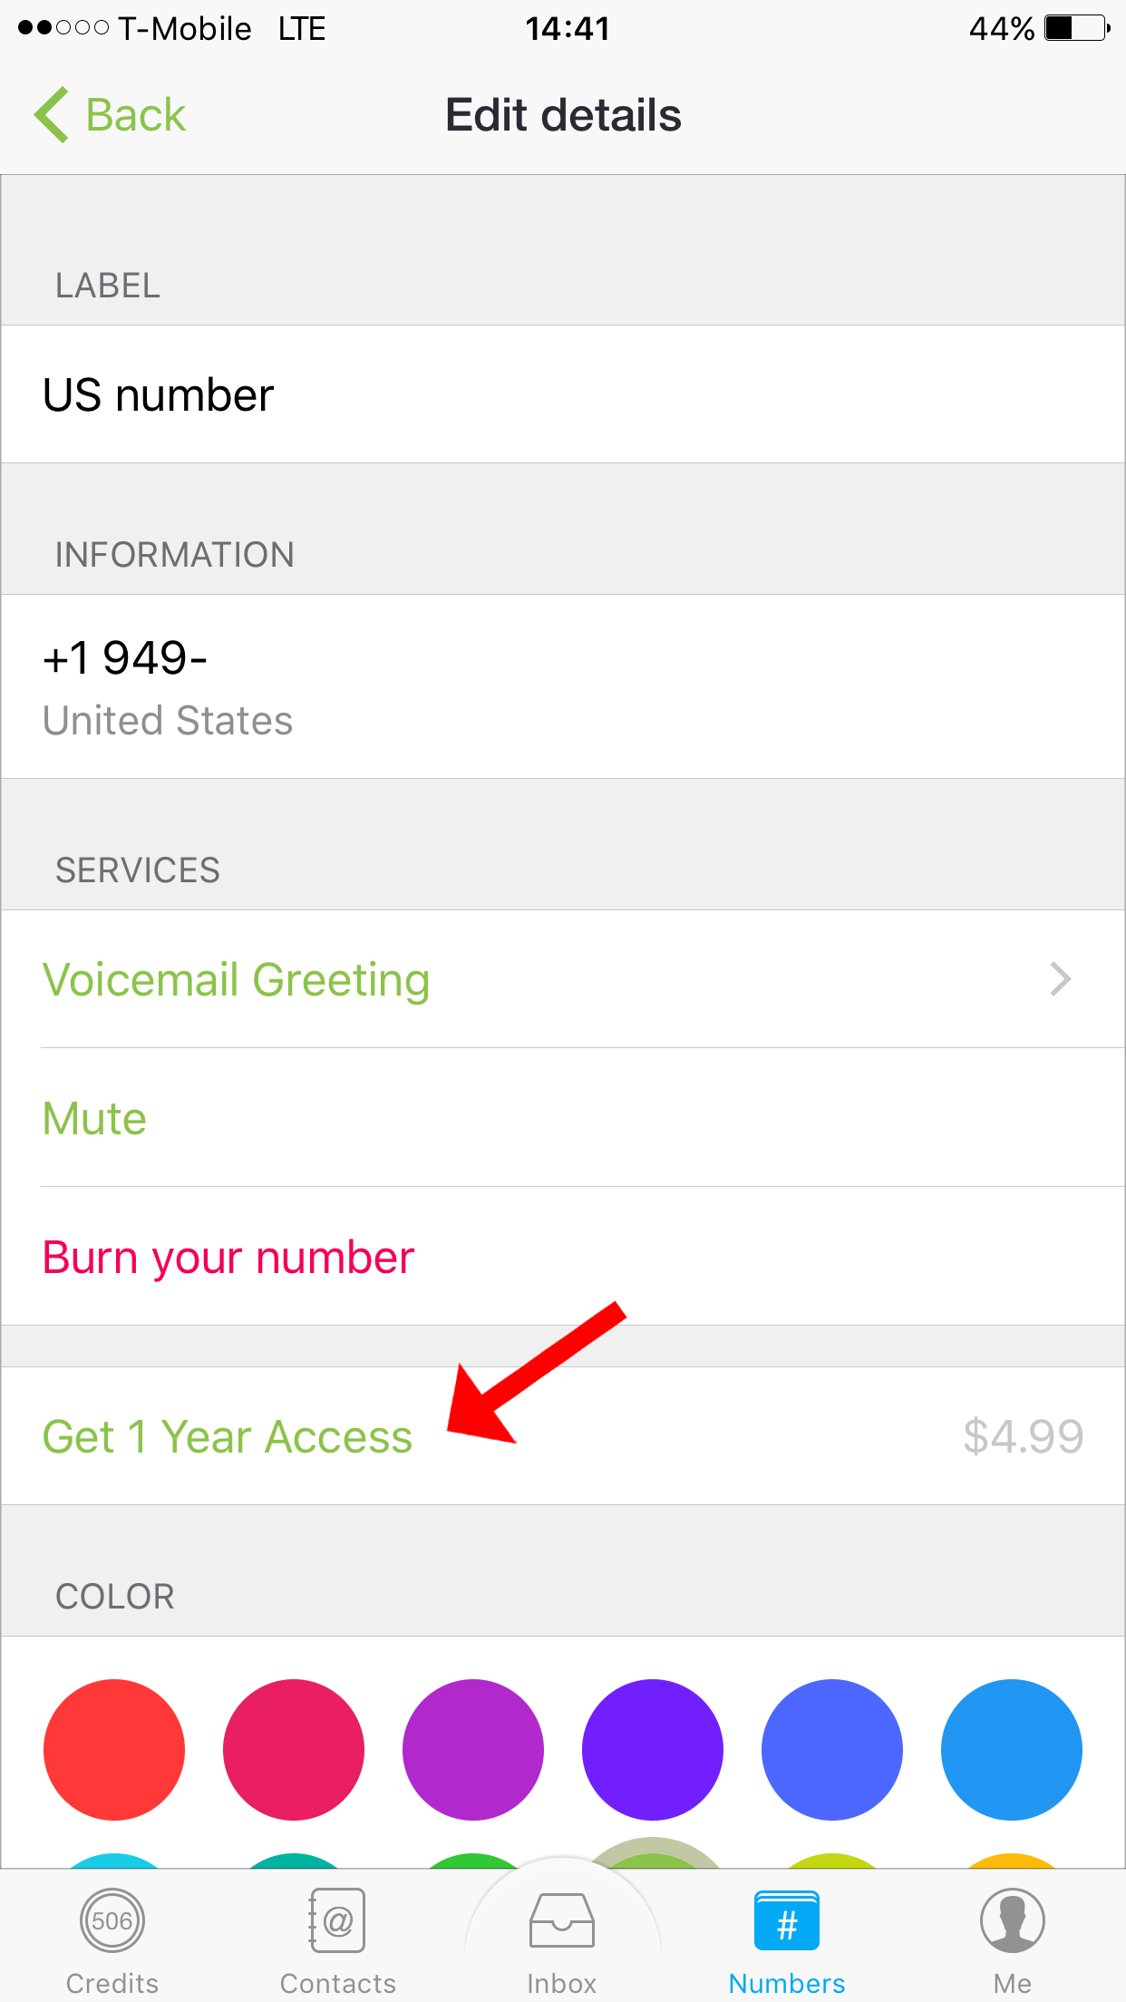Choose the purple color swatch
1126x2002 pixels.
473,1750
